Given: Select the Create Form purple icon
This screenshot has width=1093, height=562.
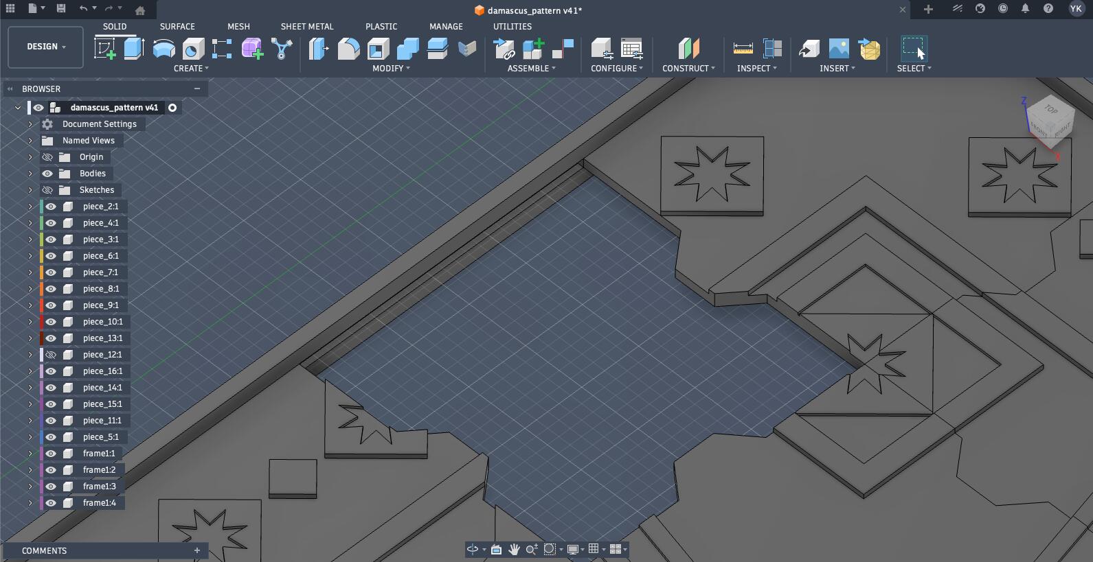Looking at the screenshot, I should click(252, 49).
